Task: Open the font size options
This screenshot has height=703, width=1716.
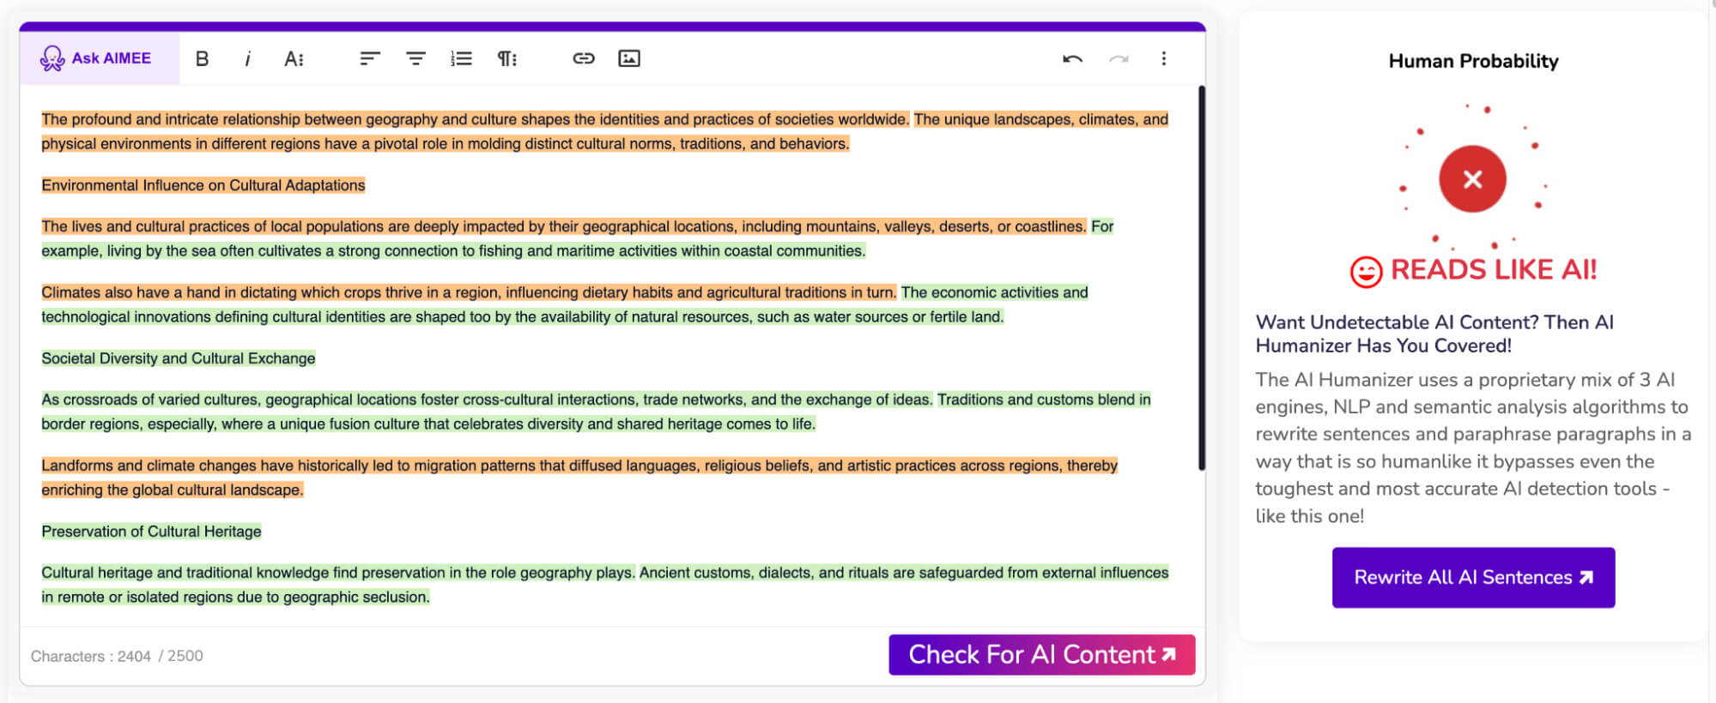Action: point(294,58)
